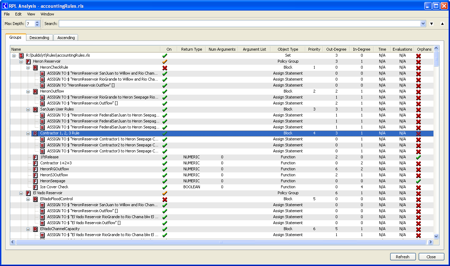
Task: Open the Edit menu
Action: pyautogui.click(x=18, y=14)
